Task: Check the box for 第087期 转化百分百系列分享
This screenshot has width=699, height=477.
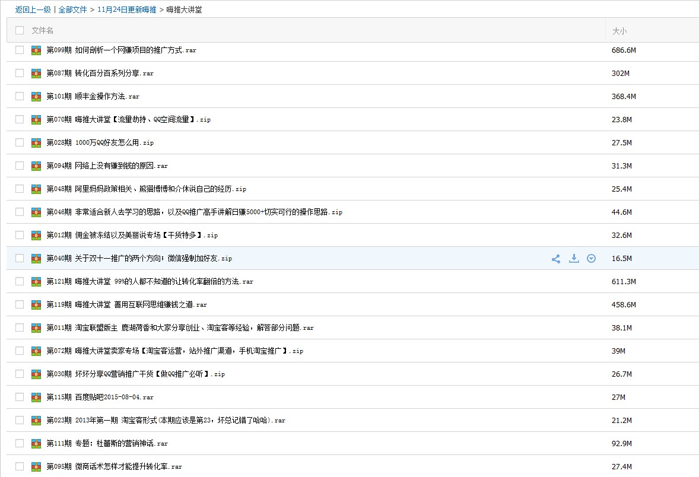Action: [20, 73]
